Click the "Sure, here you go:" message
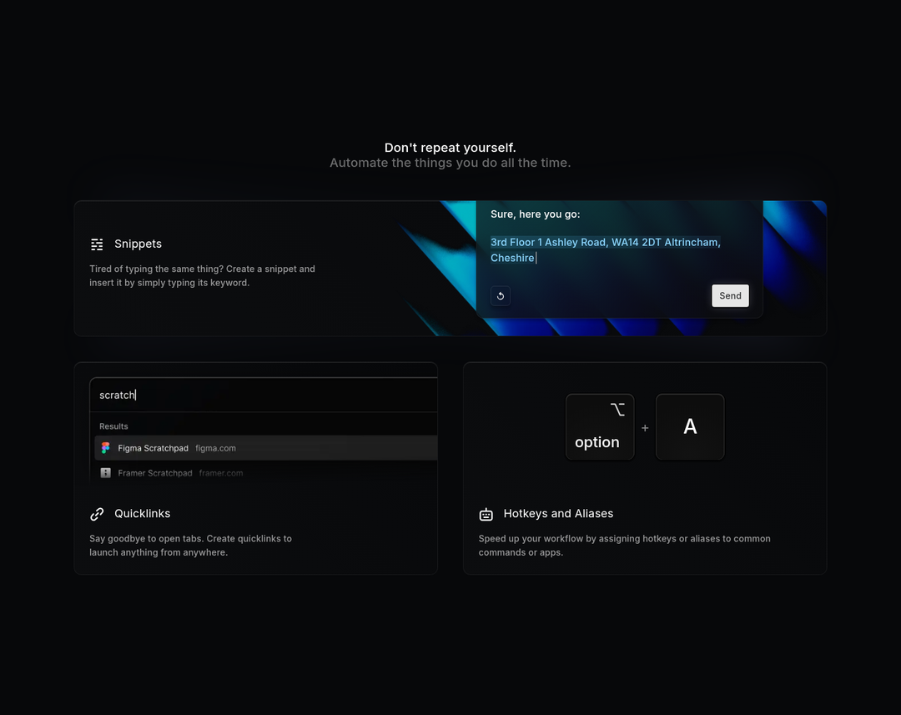The height and width of the screenshot is (715, 901). [535, 214]
